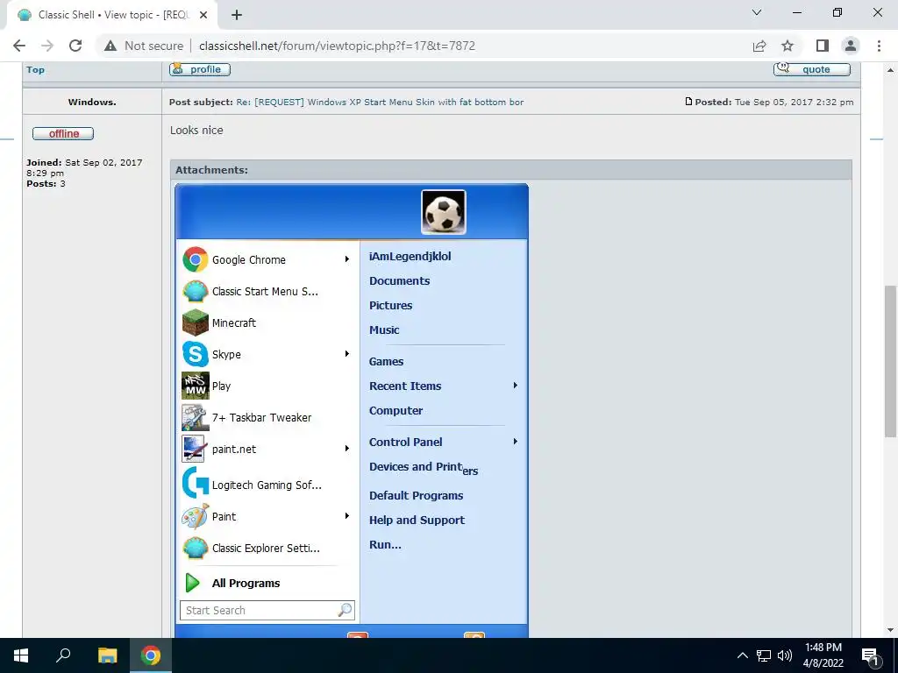Image resolution: width=898 pixels, height=673 pixels.
Task: Click the scrollbar down arrow
Action: pyautogui.click(x=890, y=629)
